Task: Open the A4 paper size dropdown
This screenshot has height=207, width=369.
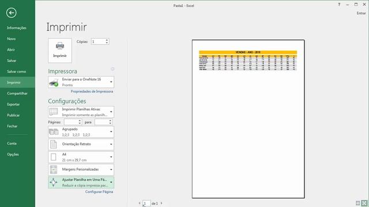Action: (81, 157)
